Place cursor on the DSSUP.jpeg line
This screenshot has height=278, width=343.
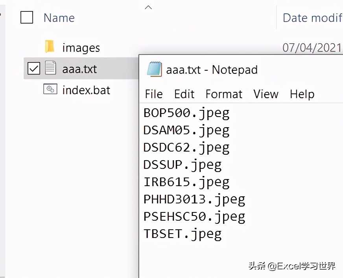click(183, 165)
